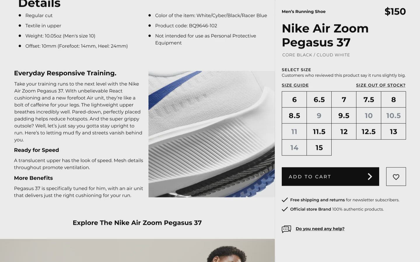Pick size 11.5

tap(319, 132)
